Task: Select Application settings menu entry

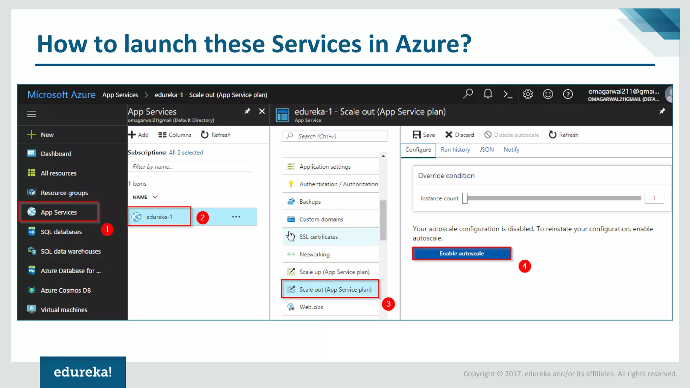Action: (x=331, y=166)
